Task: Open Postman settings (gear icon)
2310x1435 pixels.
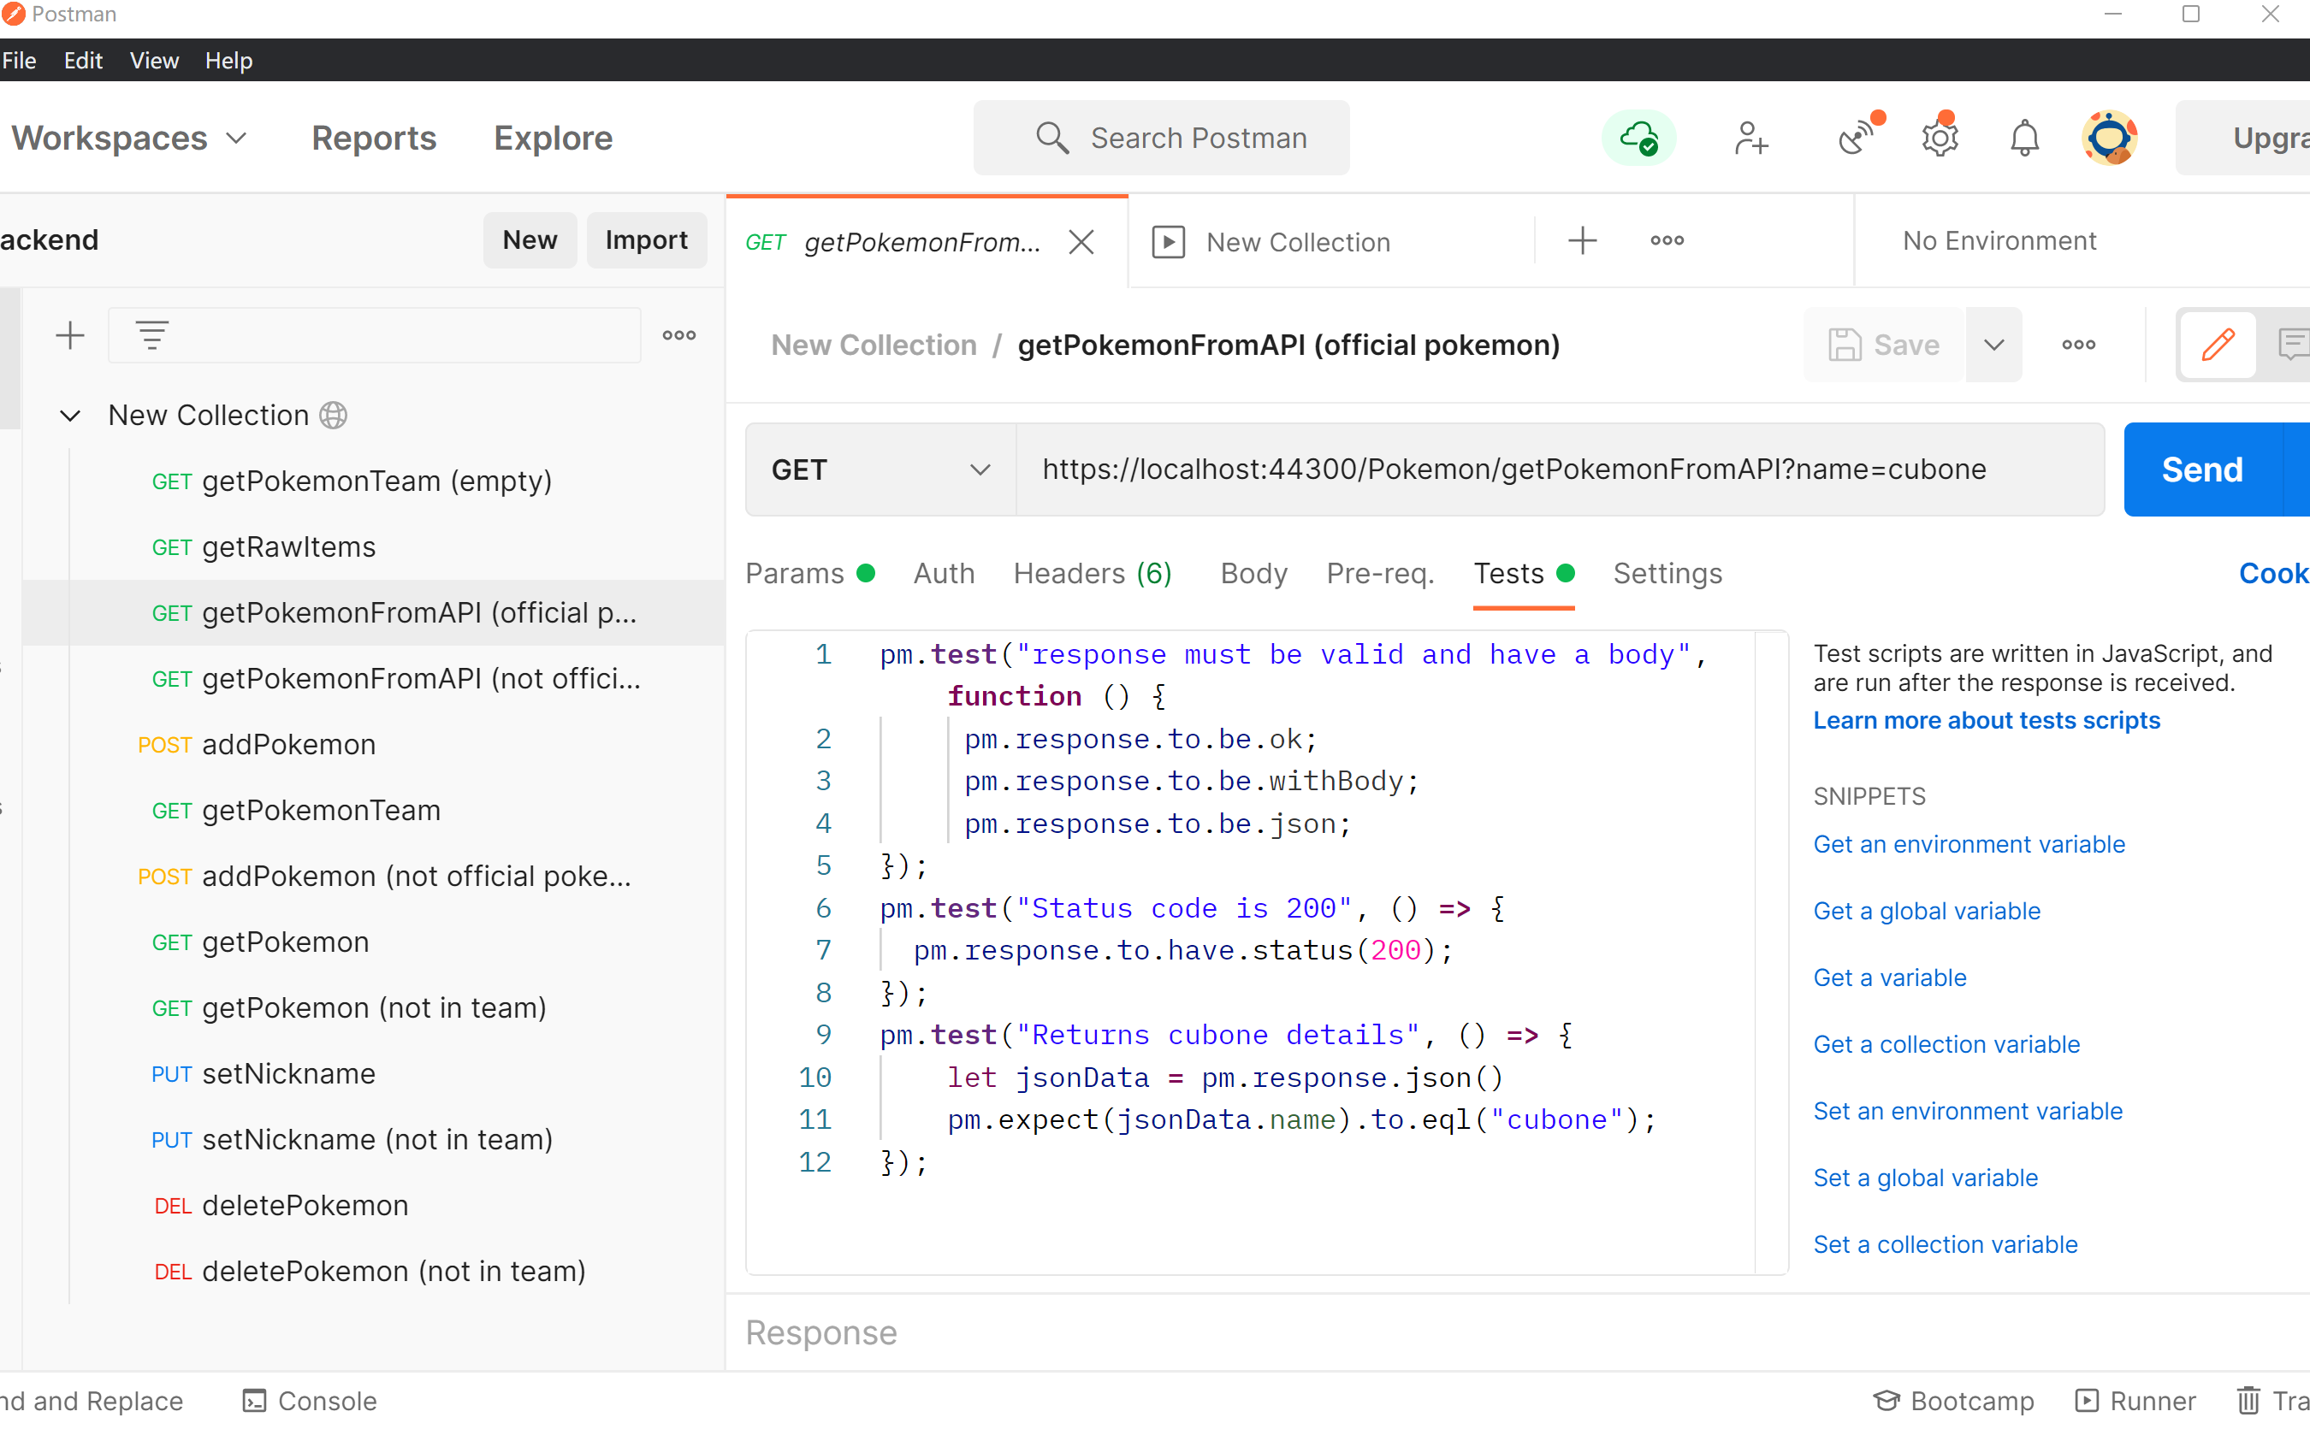Action: [x=1939, y=138]
